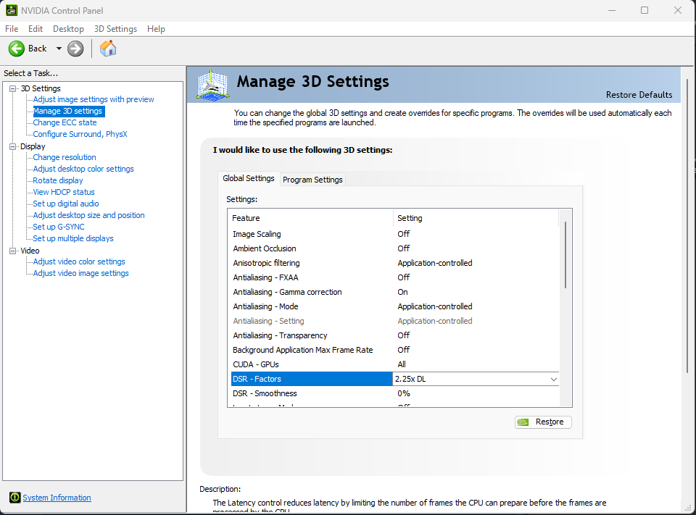Click the Home icon in toolbar

[108, 49]
